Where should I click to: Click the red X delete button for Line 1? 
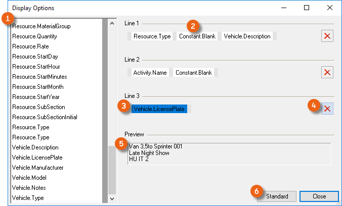coord(327,36)
